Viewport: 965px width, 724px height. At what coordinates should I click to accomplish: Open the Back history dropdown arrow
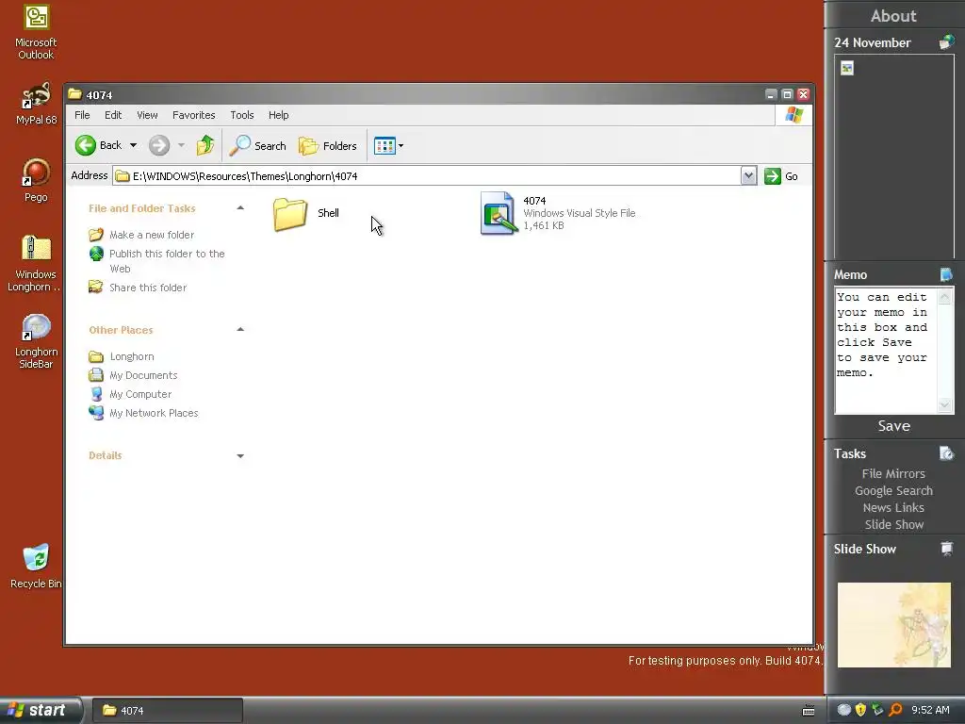click(x=134, y=145)
